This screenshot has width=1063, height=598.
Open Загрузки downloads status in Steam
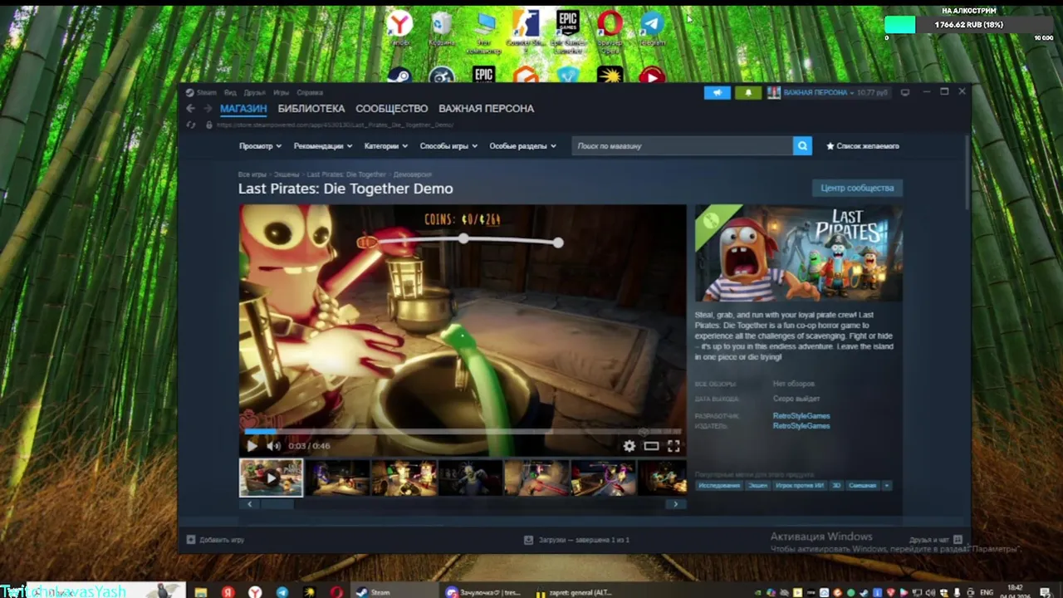click(x=577, y=540)
